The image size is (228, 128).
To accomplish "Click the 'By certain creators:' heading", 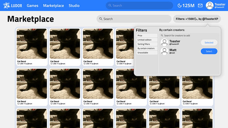I will pyautogui.click(x=172, y=30).
